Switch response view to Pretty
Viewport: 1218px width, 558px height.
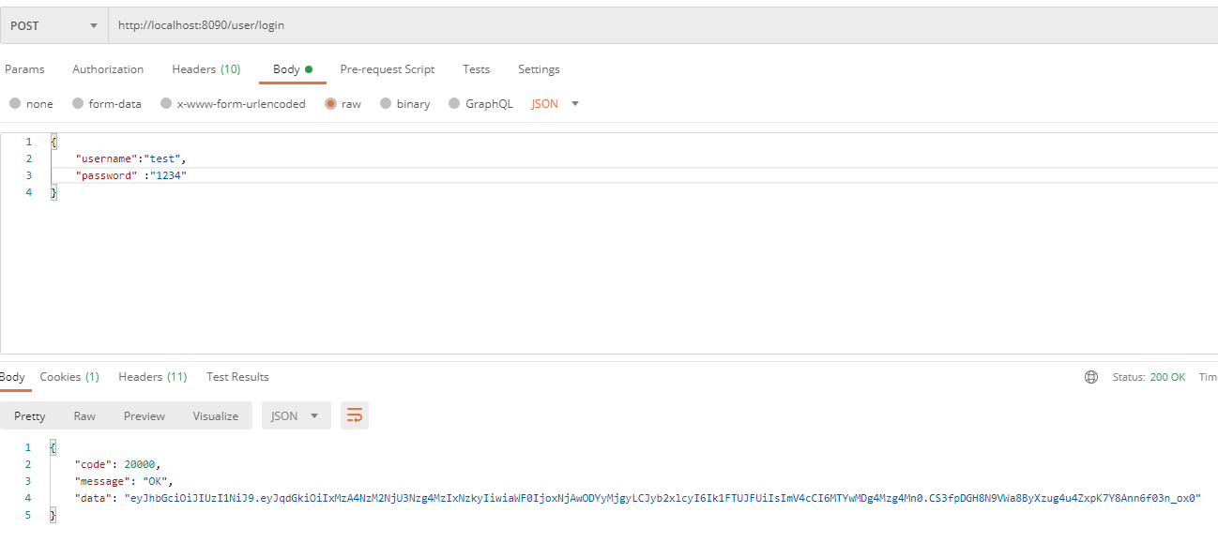pyautogui.click(x=30, y=416)
